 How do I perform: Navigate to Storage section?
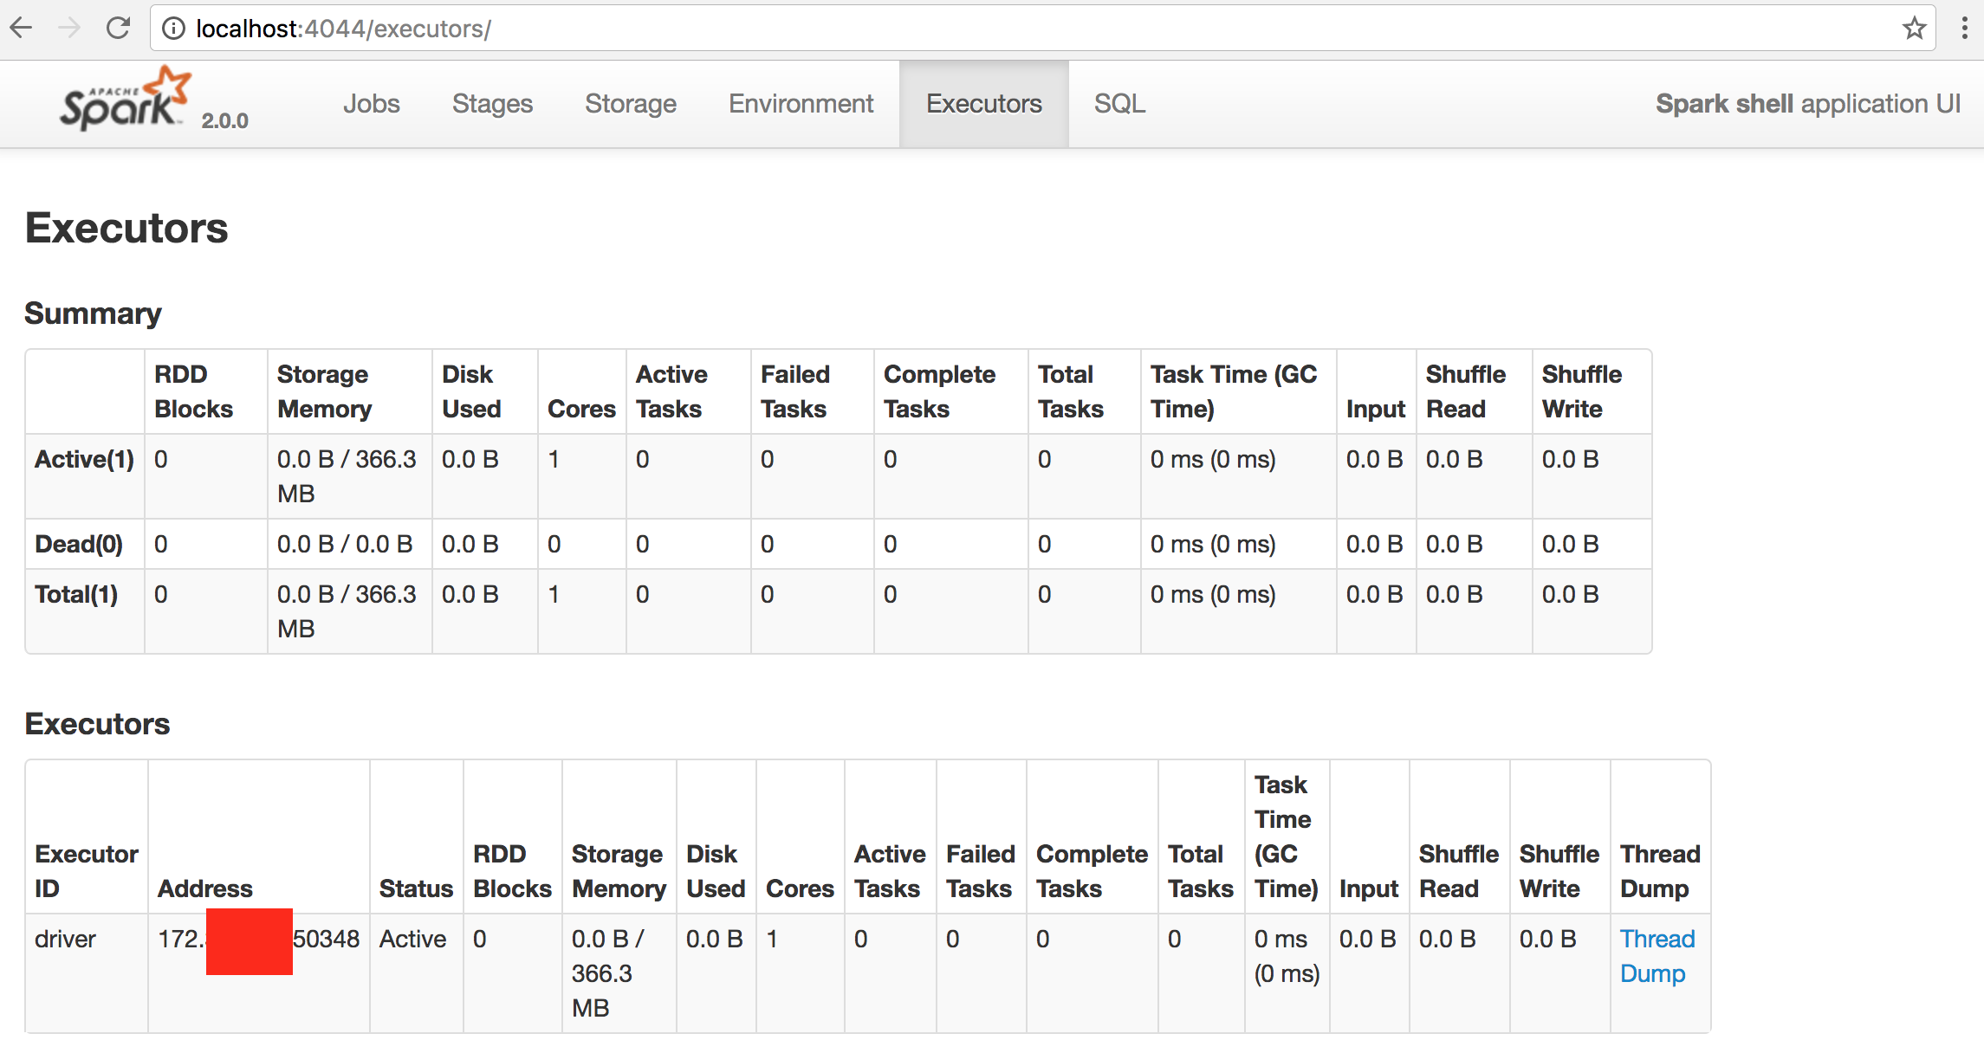pyautogui.click(x=631, y=104)
